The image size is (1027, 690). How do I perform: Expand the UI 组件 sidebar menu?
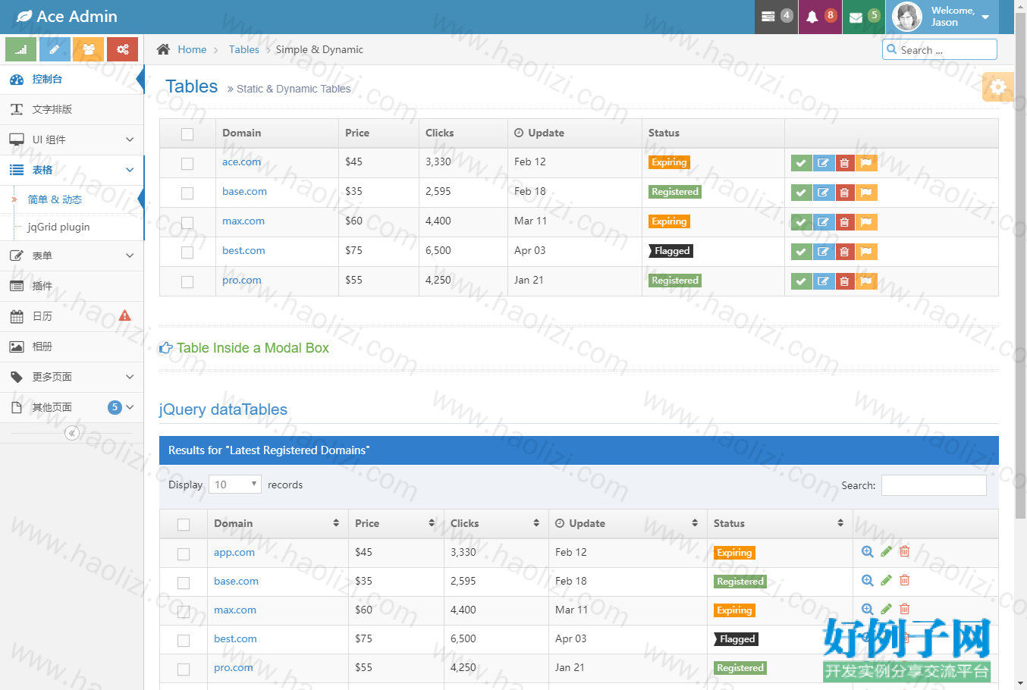[72, 140]
